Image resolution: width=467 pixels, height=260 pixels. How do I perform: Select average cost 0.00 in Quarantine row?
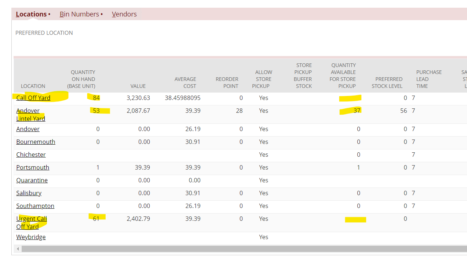tap(195, 180)
